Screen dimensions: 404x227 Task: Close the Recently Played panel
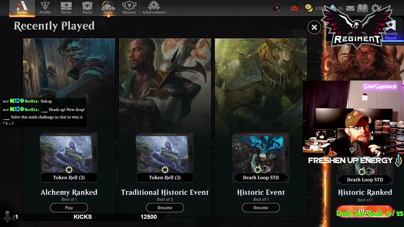[x=314, y=27]
